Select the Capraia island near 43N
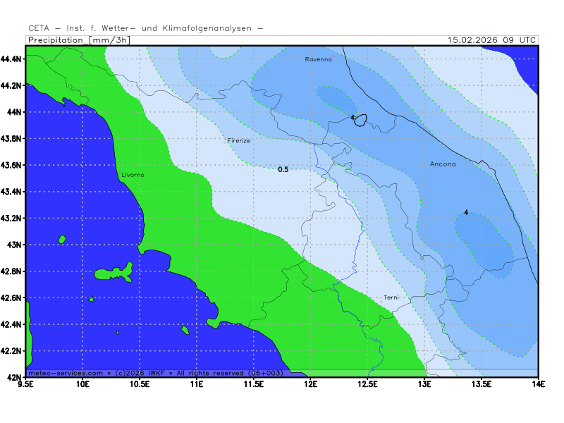Image resolution: width=564 pixels, height=423 pixels. tap(62, 239)
